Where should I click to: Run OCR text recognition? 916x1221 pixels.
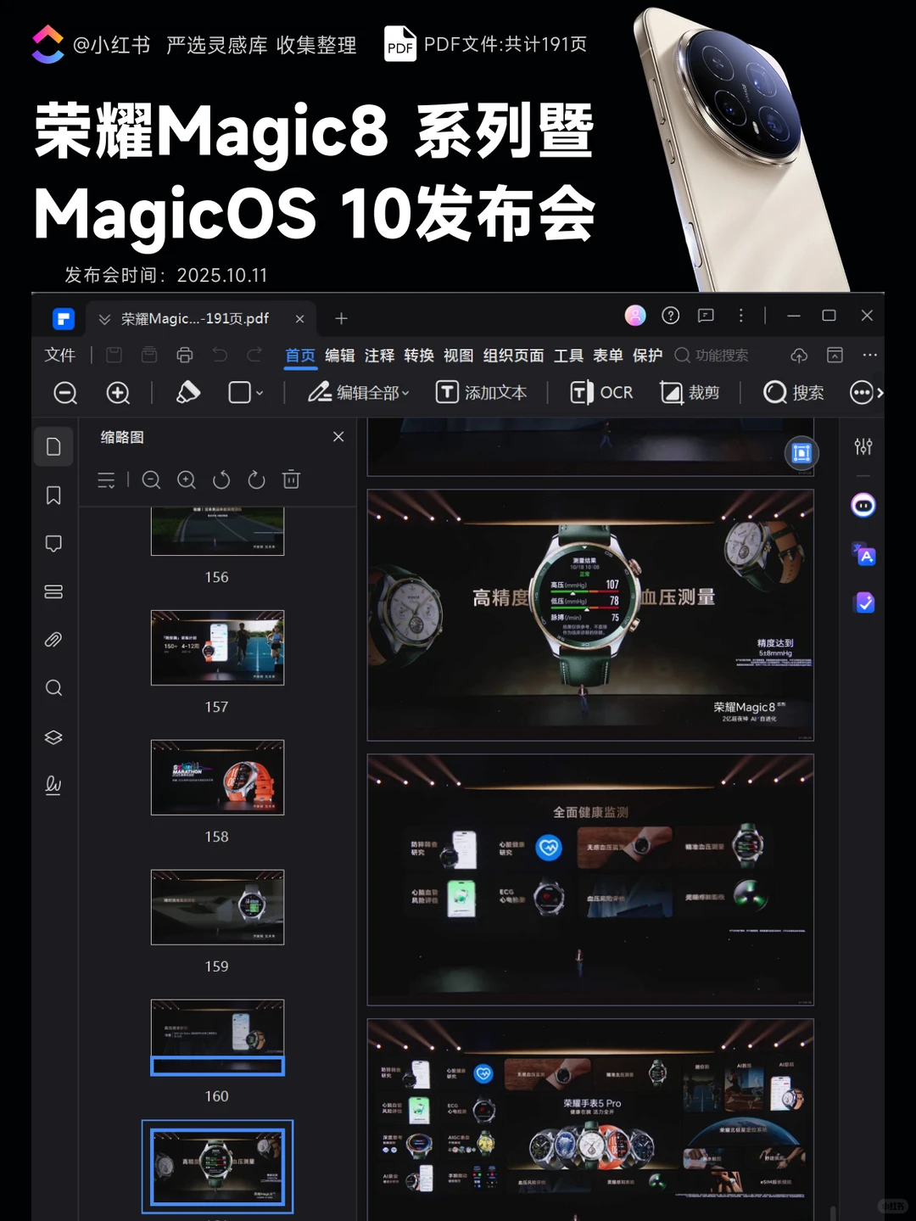601,392
